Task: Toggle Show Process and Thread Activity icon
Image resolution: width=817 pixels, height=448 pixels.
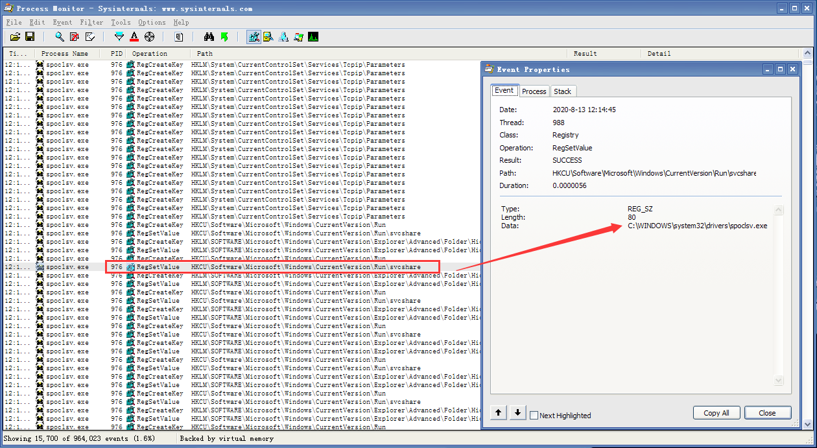Action: point(298,37)
